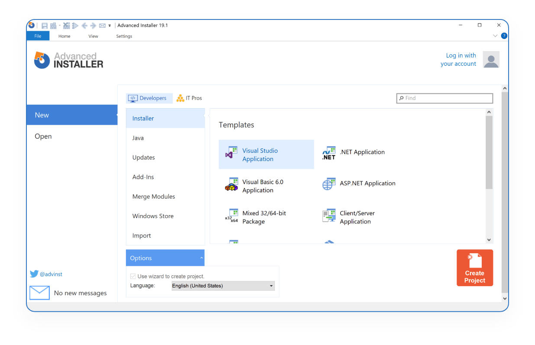The width and height of the screenshot is (535, 345).
Task: Click the Save icon in quick access toolbar
Action: tap(44, 26)
